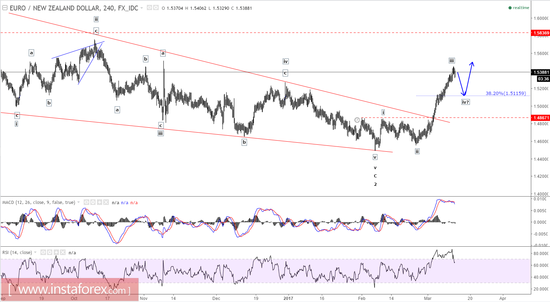Select the 1.48671 red price label
This screenshot has height=302, width=550.
tap(541, 118)
